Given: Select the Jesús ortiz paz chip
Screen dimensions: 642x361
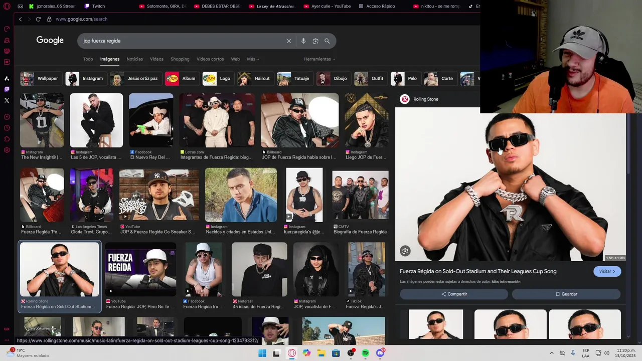Looking at the screenshot, I should click(135, 79).
